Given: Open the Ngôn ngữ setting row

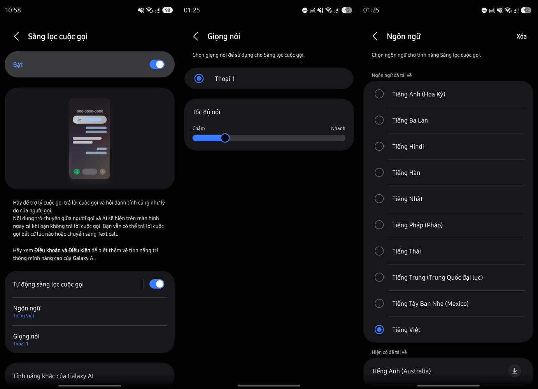Looking at the screenshot, I should click(89, 312).
